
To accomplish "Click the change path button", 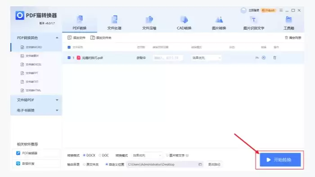I will pyautogui.click(x=214, y=164).
